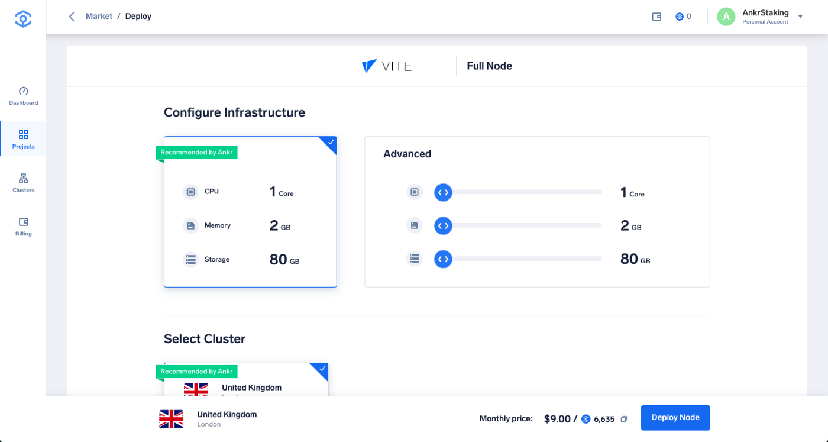Viewport: 828px width, 442px height.
Task: Click the 1 Core value in recommended card
Action: click(282, 192)
